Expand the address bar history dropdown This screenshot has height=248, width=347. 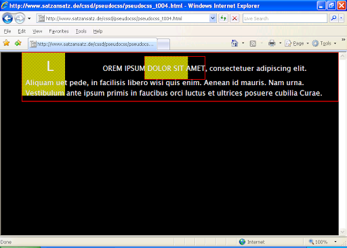[213, 18]
